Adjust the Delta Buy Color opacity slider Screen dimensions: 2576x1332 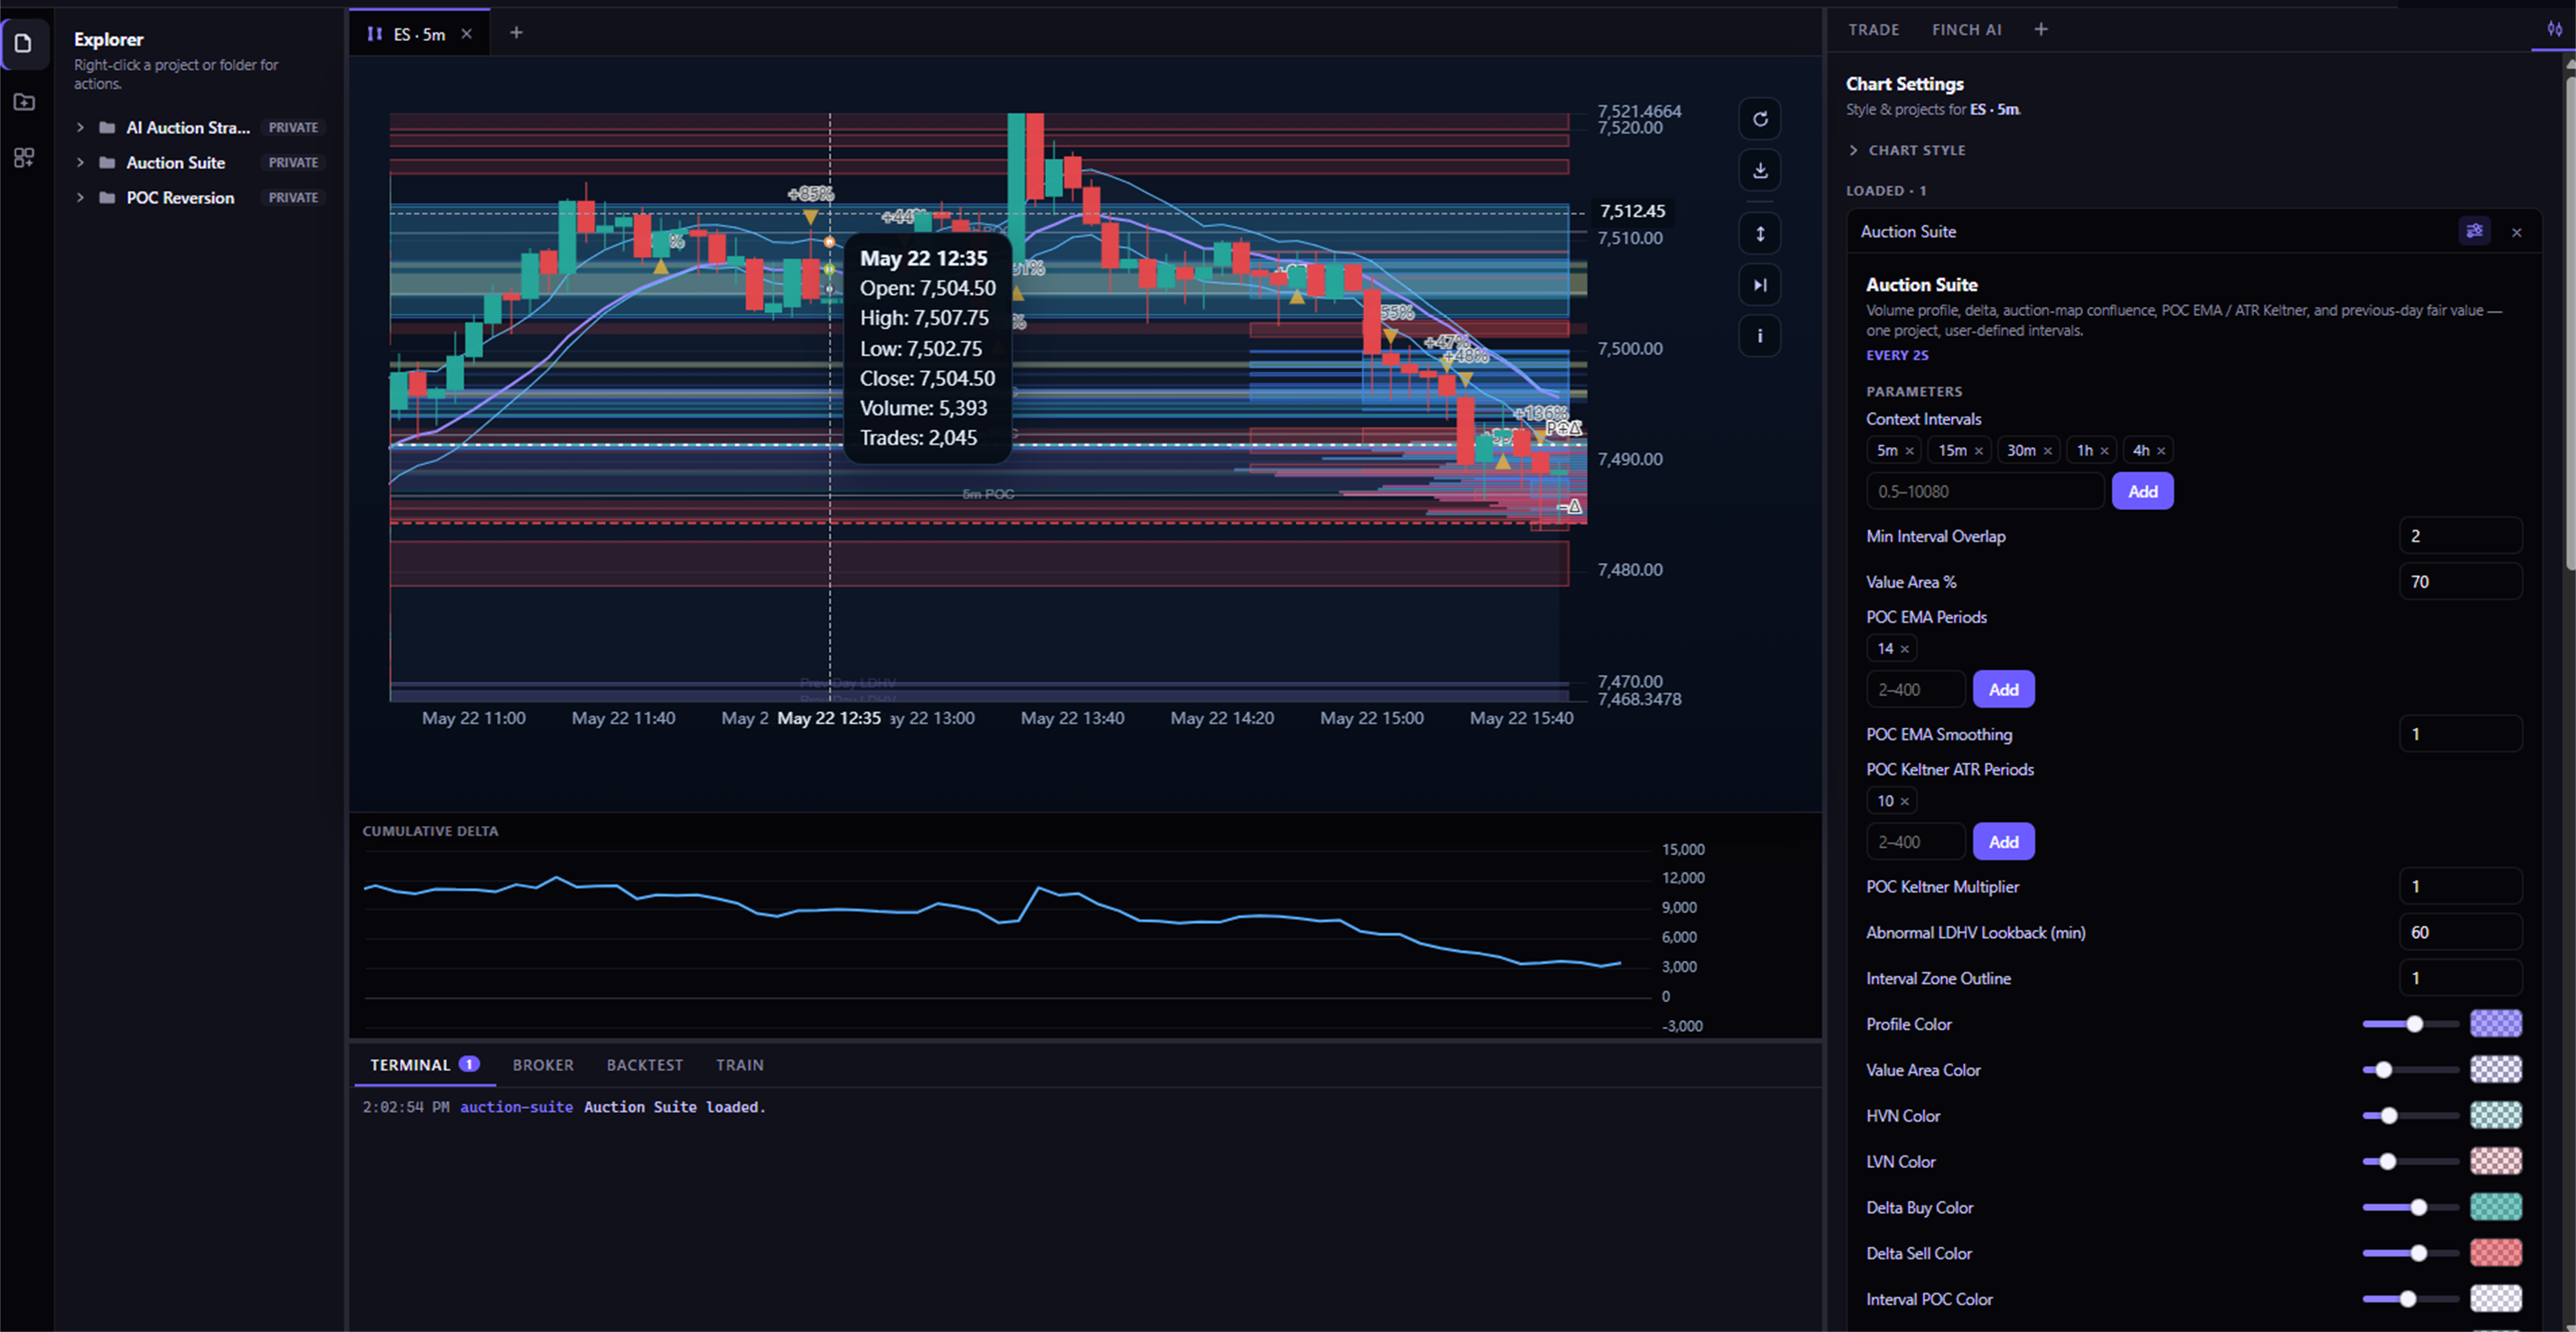click(x=2410, y=1208)
